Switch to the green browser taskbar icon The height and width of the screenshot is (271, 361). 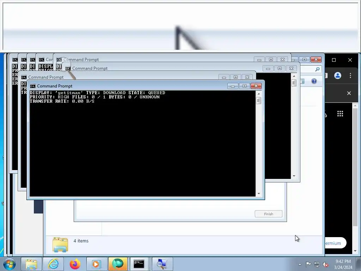[x=118, y=264]
